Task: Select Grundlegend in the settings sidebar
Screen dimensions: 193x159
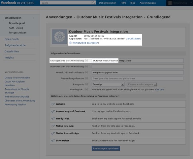Action: (x=17, y=23)
